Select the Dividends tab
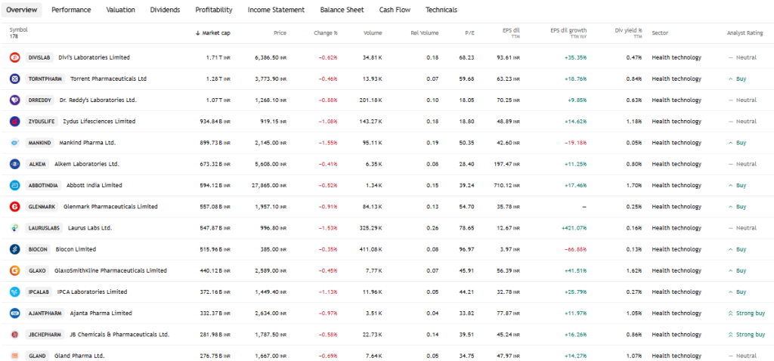The height and width of the screenshot is (361, 774). [165, 10]
